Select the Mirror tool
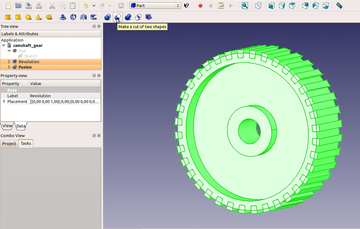This screenshot has height=229, width=360. pos(83,17)
